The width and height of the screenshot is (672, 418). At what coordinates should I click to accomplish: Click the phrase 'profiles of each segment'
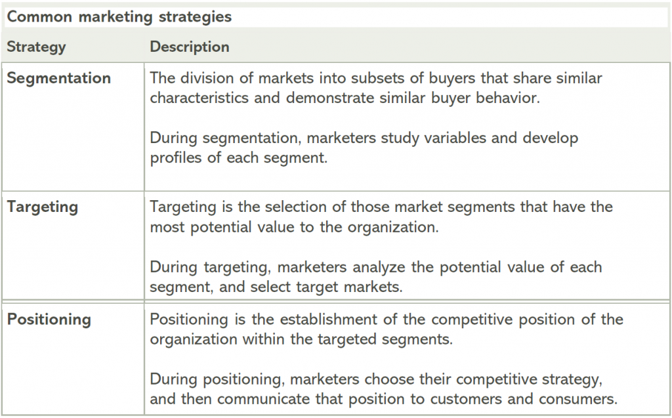(238, 158)
